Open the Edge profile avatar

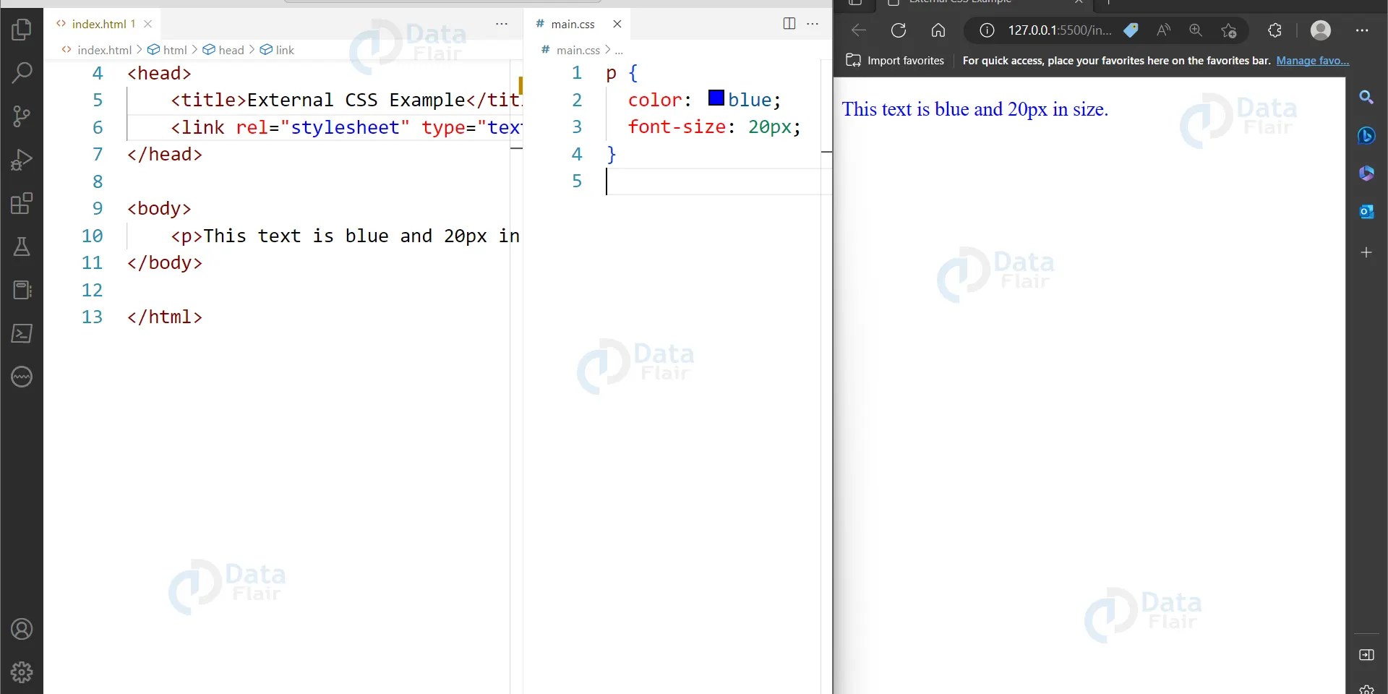[x=1321, y=30]
